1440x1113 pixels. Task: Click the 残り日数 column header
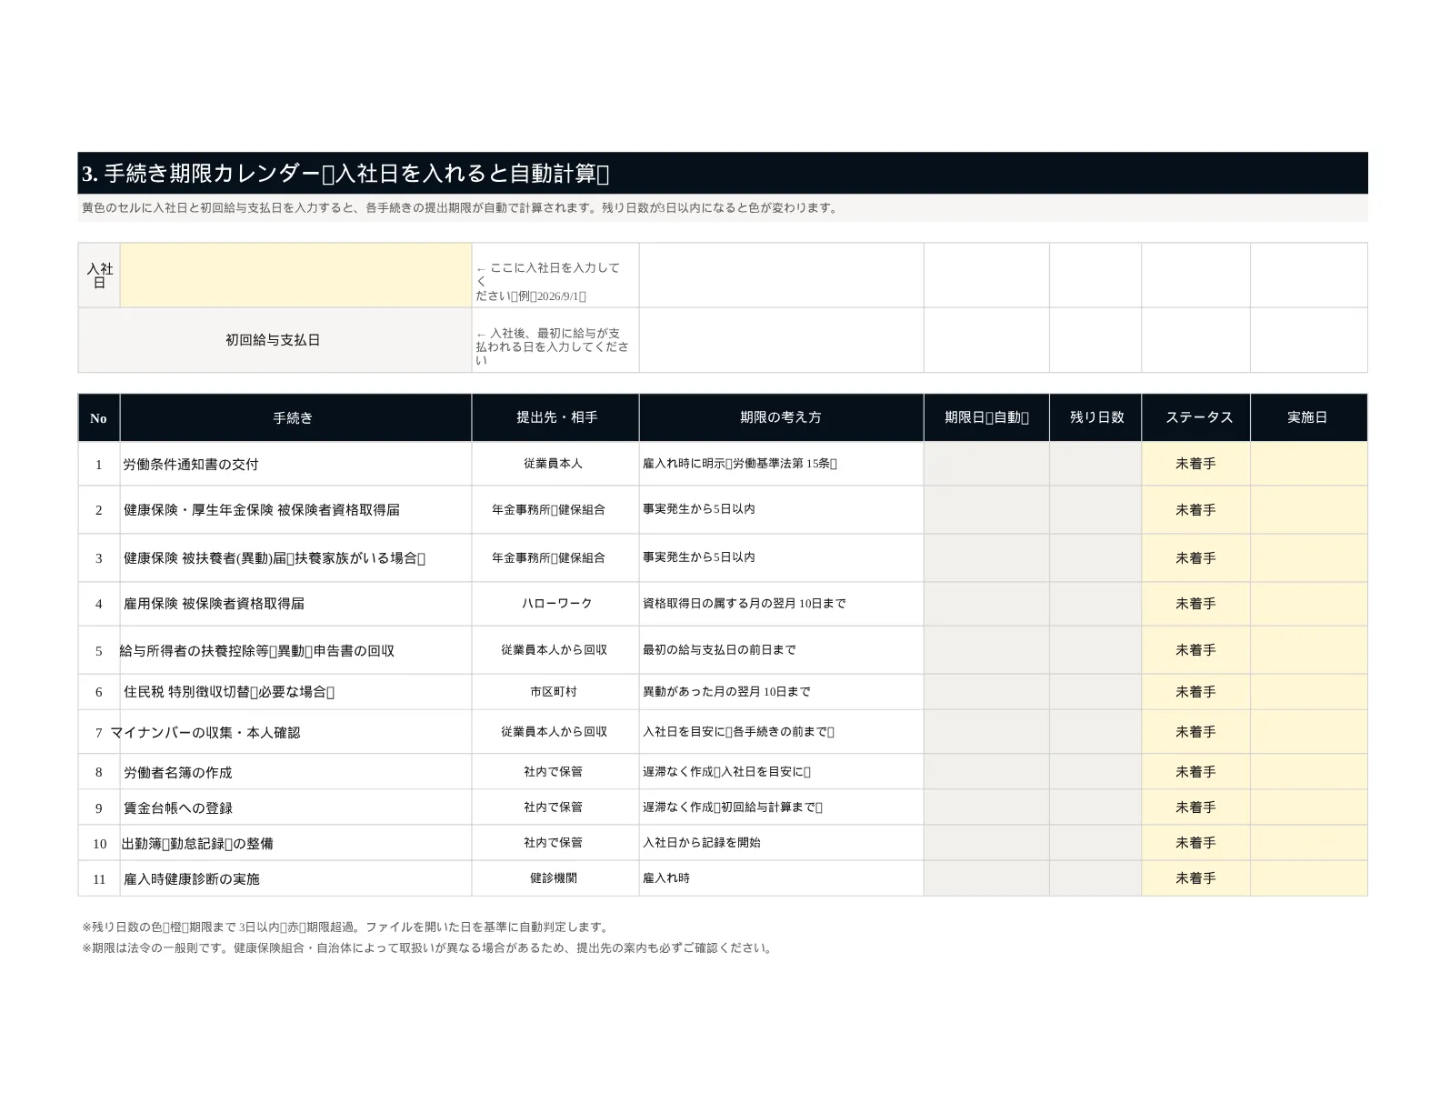coord(1095,418)
